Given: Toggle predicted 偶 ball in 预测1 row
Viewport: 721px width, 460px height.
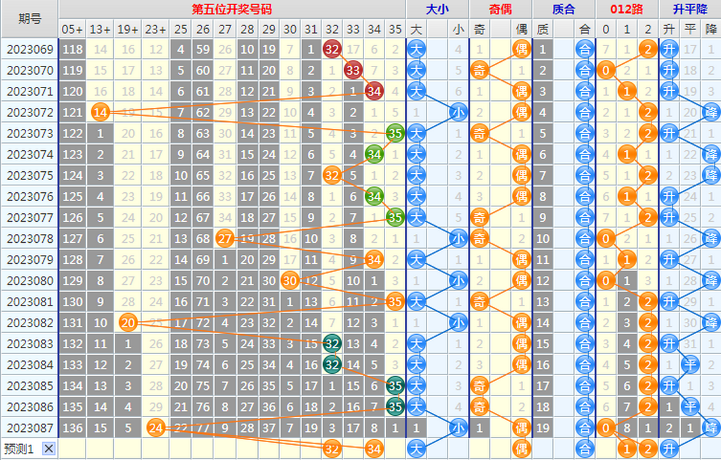Looking at the screenshot, I should pyautogui.click(x=522, y=449).
